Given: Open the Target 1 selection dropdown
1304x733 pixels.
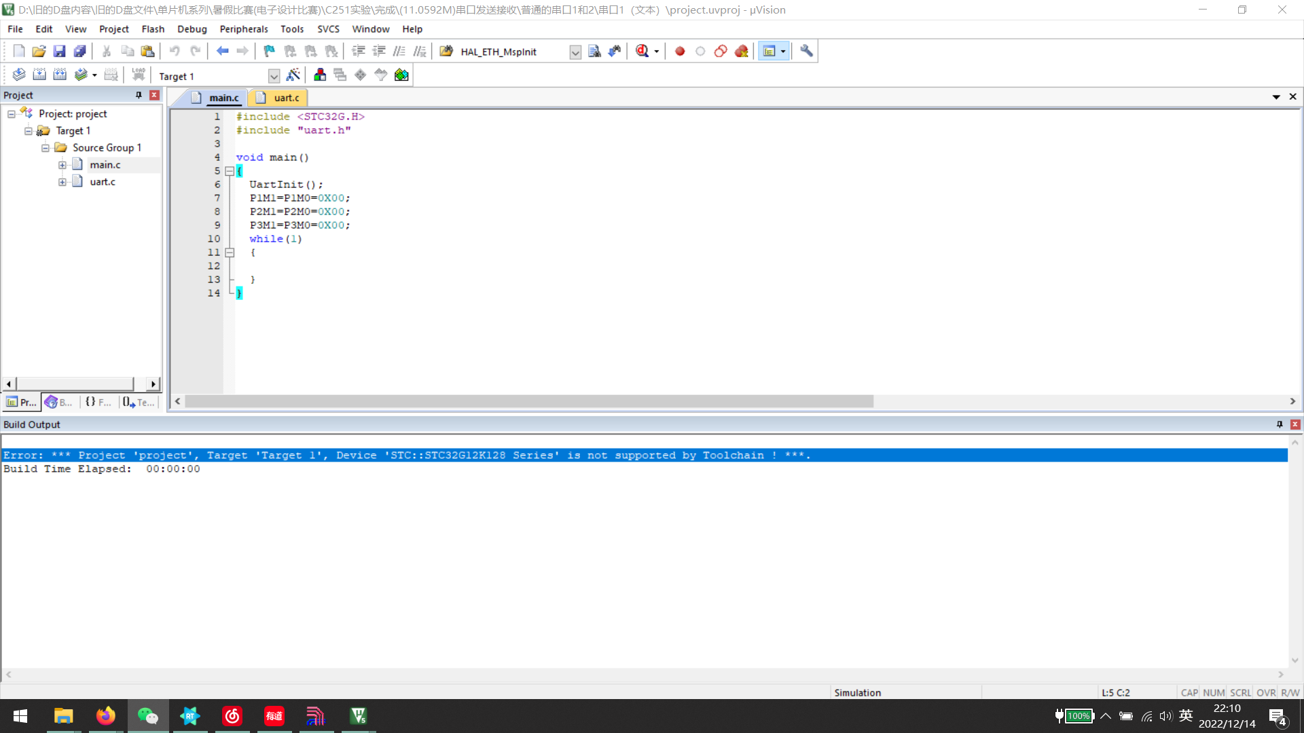Looking at the screenshot, I should point(274,76).
